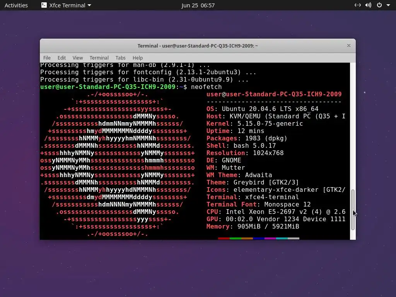Click the 'WM: Mutter' line
This screenshot has height=297, width=396.
[225, 167]
